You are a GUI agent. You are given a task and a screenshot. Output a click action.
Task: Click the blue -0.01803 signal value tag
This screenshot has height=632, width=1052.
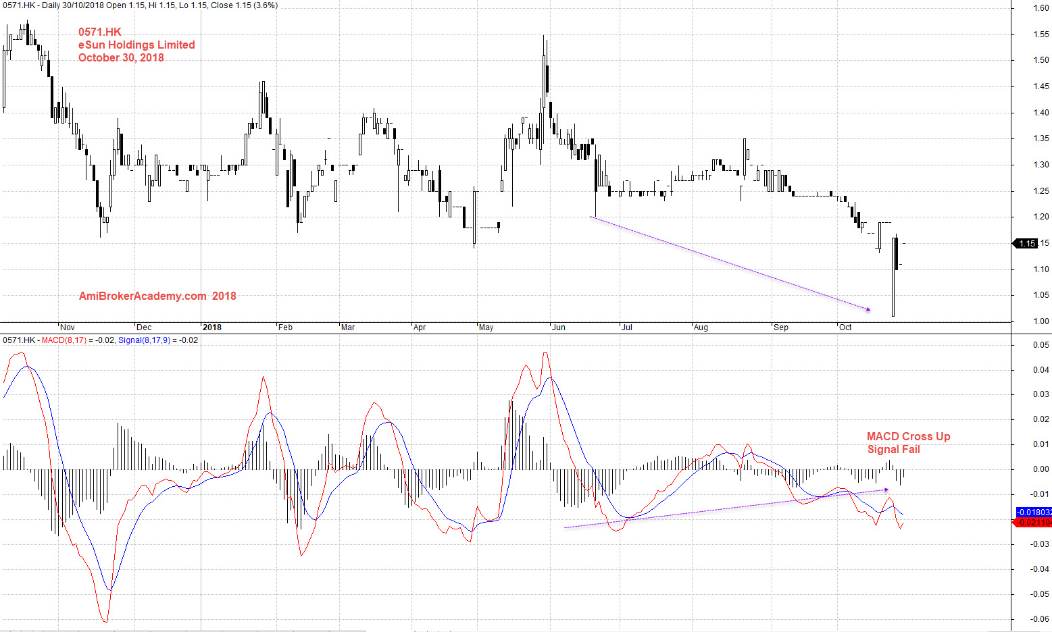point(1034,512)
